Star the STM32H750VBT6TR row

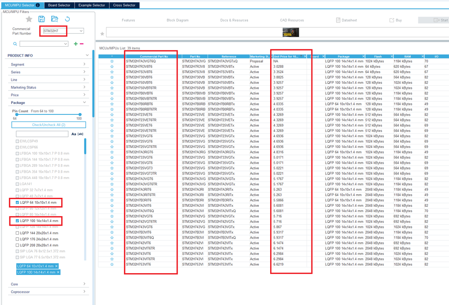[112, 88]
